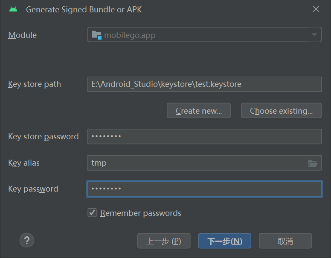This screenshot has height=258, width=331.
Task: Click the module folder icon beside mobilego.app
Action: pyautogui.click(x=96, y=35)
